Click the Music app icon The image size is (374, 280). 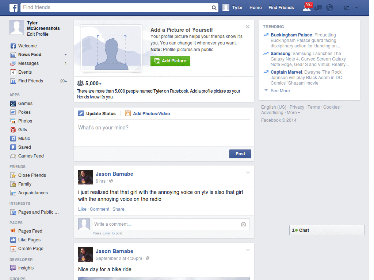click(x=13, y=139)
